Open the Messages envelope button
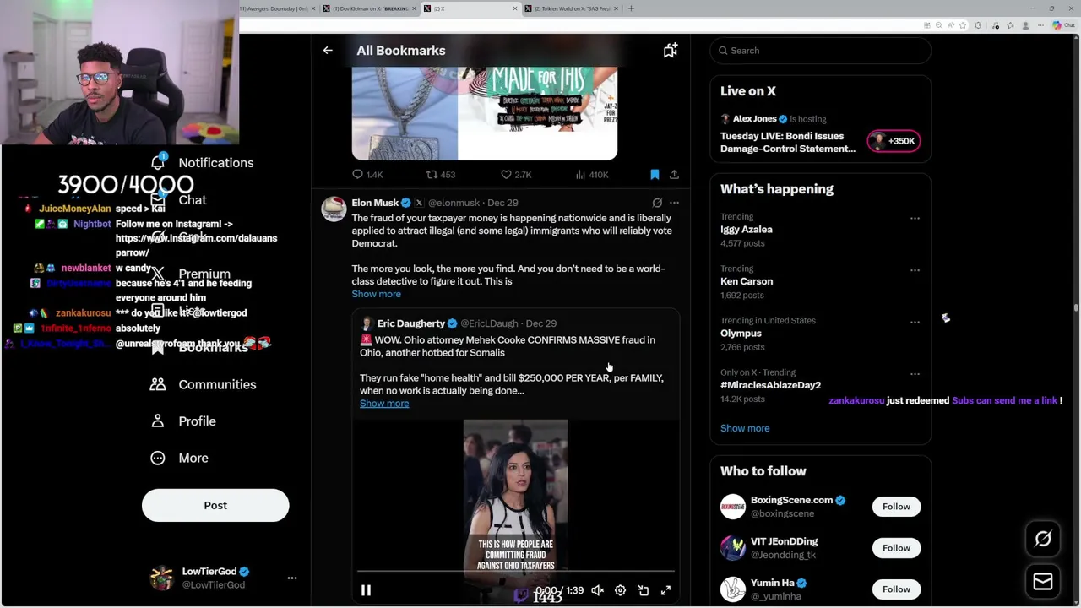Screen dimensions: 1081x608 pyautogui.click(x=1043, y=581)
